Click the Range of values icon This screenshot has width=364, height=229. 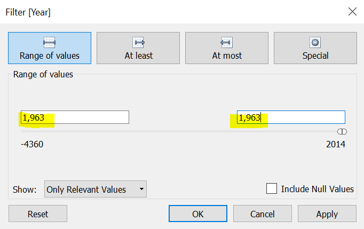pos(49,43)
